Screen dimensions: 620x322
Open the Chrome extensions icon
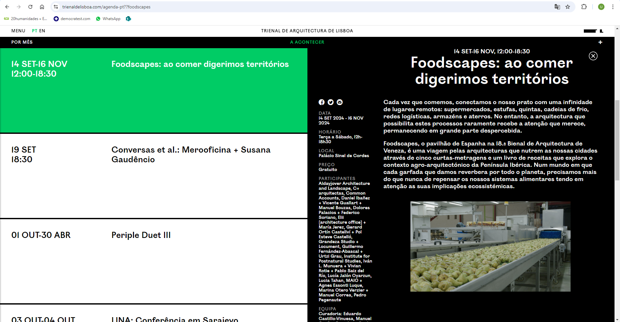click(584, 7)
